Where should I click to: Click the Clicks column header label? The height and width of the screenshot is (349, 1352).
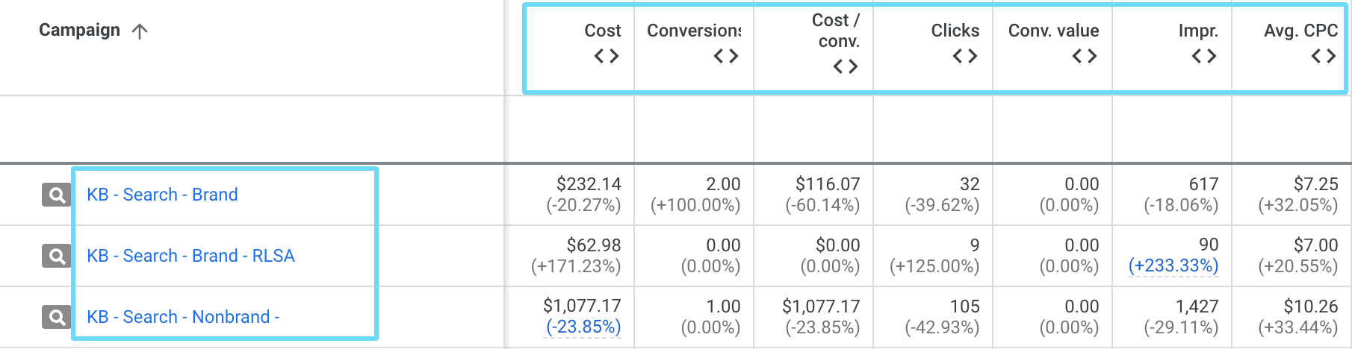(955, 31)
